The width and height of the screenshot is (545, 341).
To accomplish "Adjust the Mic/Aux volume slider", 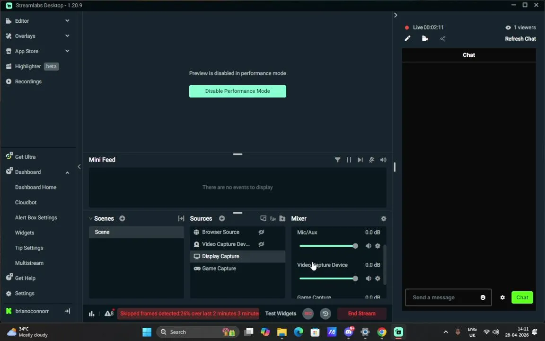I will [x=328, y=246].
